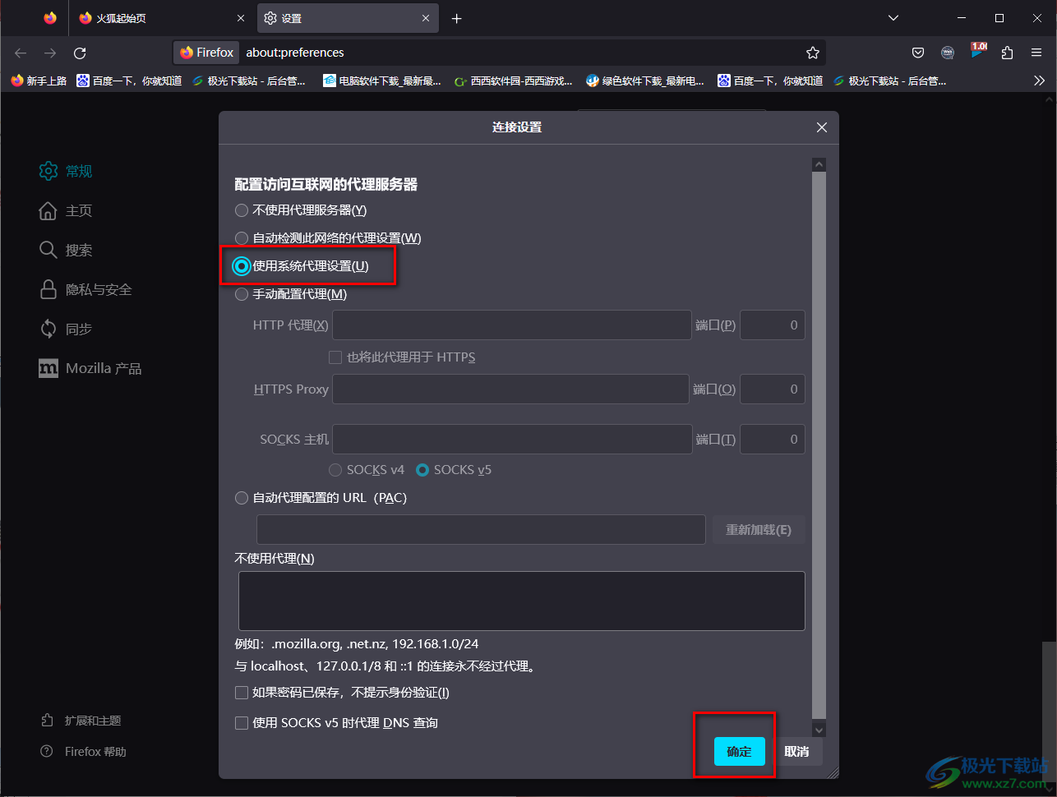Open 新手上路 bookmark

tap(39, 81)
